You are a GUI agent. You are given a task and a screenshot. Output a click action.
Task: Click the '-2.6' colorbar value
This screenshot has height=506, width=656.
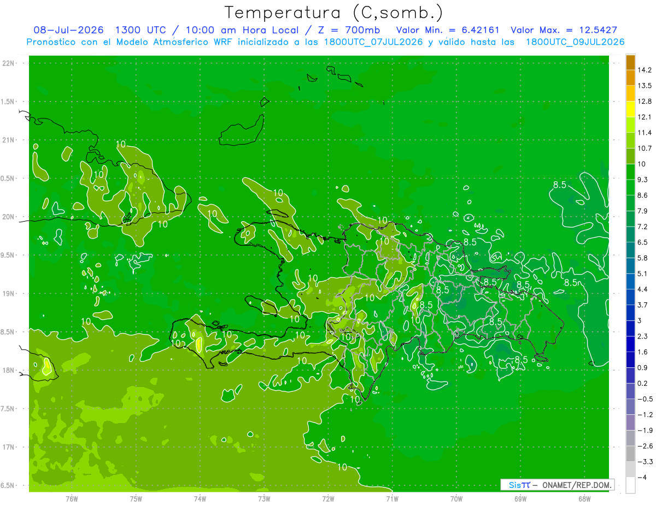point(645,446)
